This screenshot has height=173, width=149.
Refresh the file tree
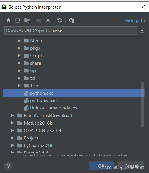click(x=60, y=20)
